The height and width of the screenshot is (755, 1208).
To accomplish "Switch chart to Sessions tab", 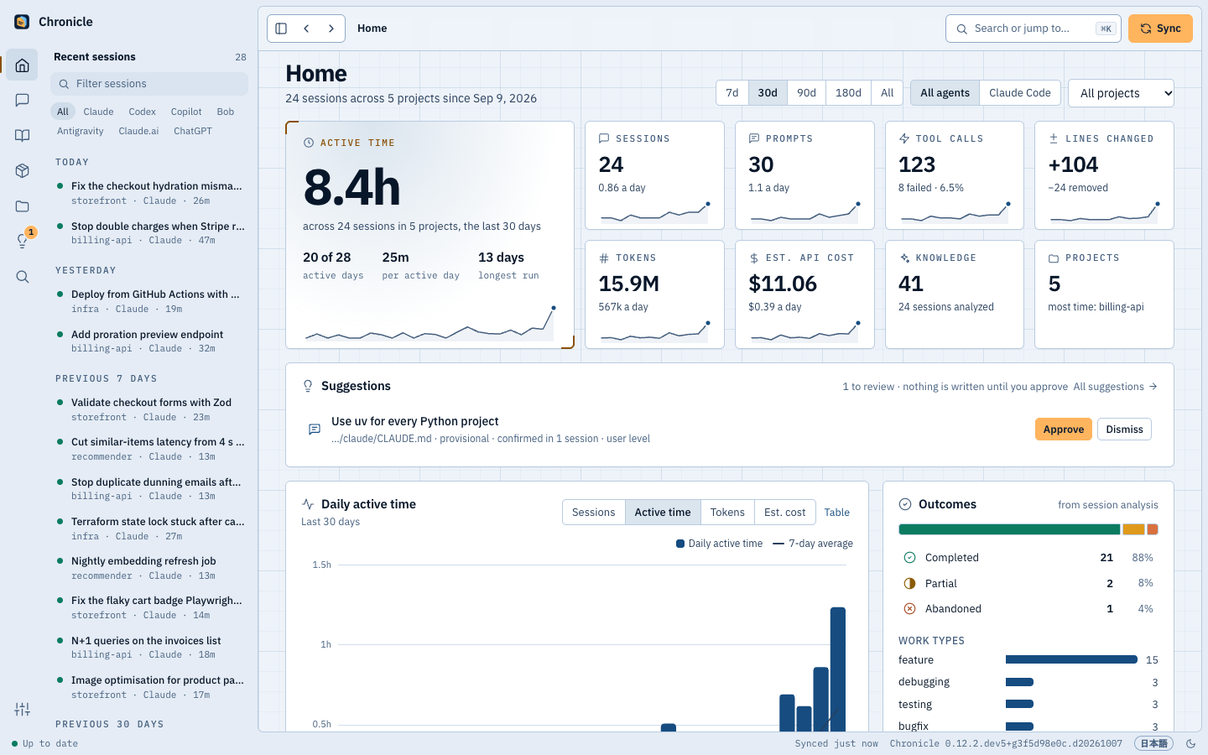I will point(594,513).
